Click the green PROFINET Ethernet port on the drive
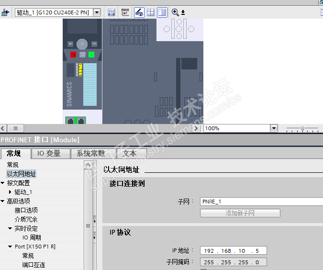Screen dimensions: 323x270 tap(76, 120)
